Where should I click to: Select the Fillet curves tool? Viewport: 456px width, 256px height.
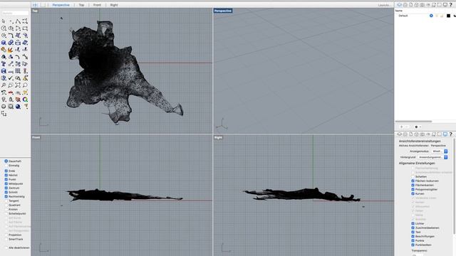[11, 36]
